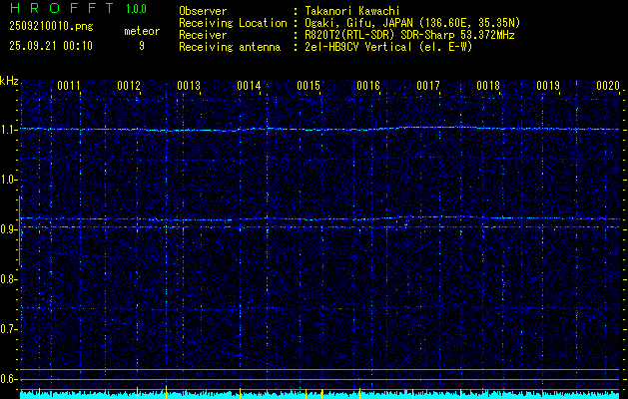628x399 pixels.
Task: Click the meteor count value 9
Action: [x=141, y=46]
